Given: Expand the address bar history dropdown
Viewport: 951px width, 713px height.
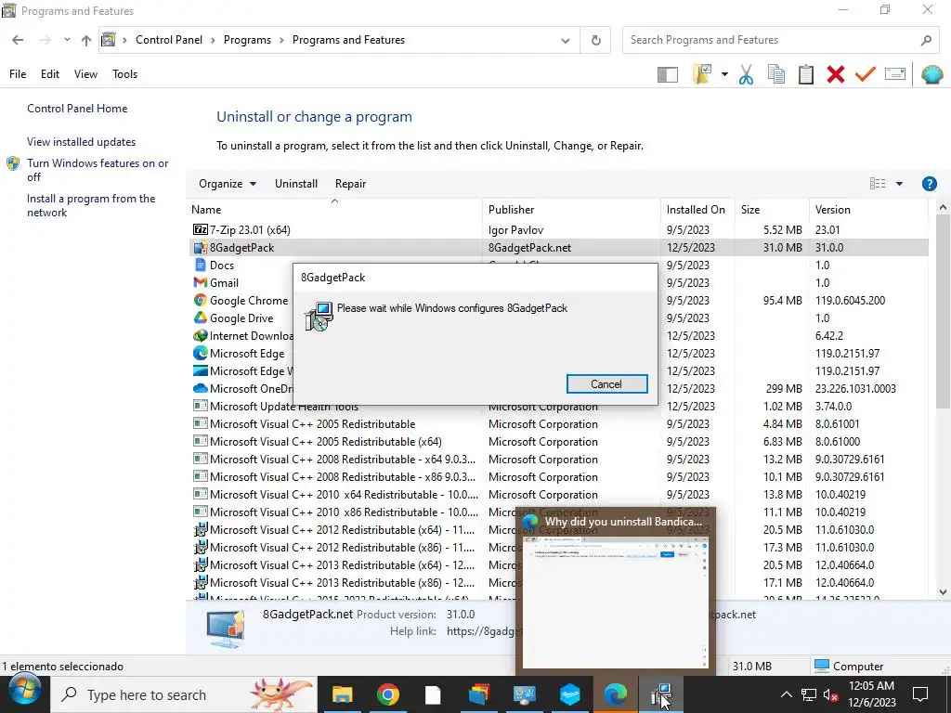Looking at the screenshot, I should (x=566, y=41).
